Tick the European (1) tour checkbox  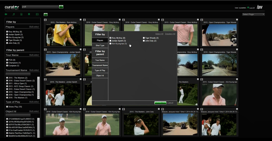click(7, 66)
